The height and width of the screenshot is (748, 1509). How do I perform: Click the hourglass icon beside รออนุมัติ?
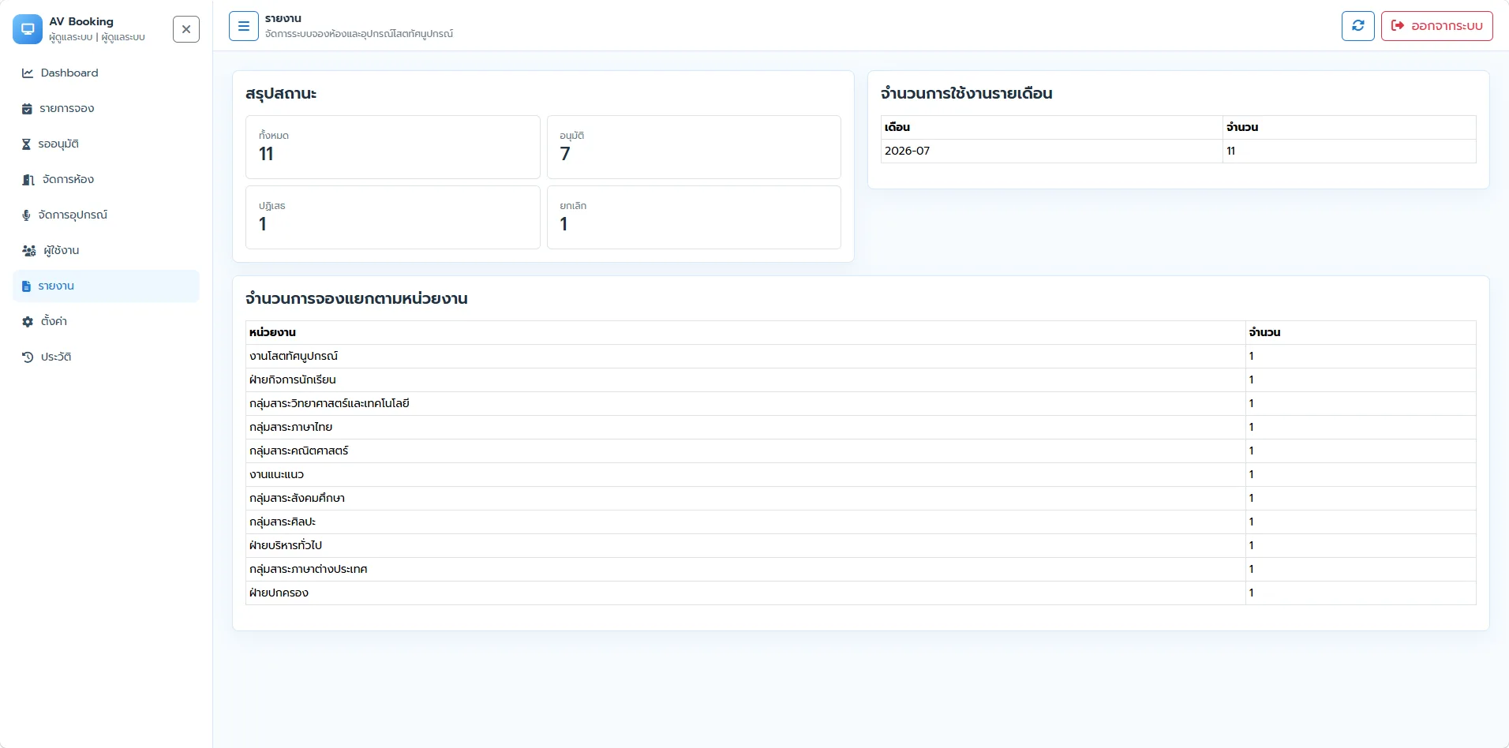[26, 144]
